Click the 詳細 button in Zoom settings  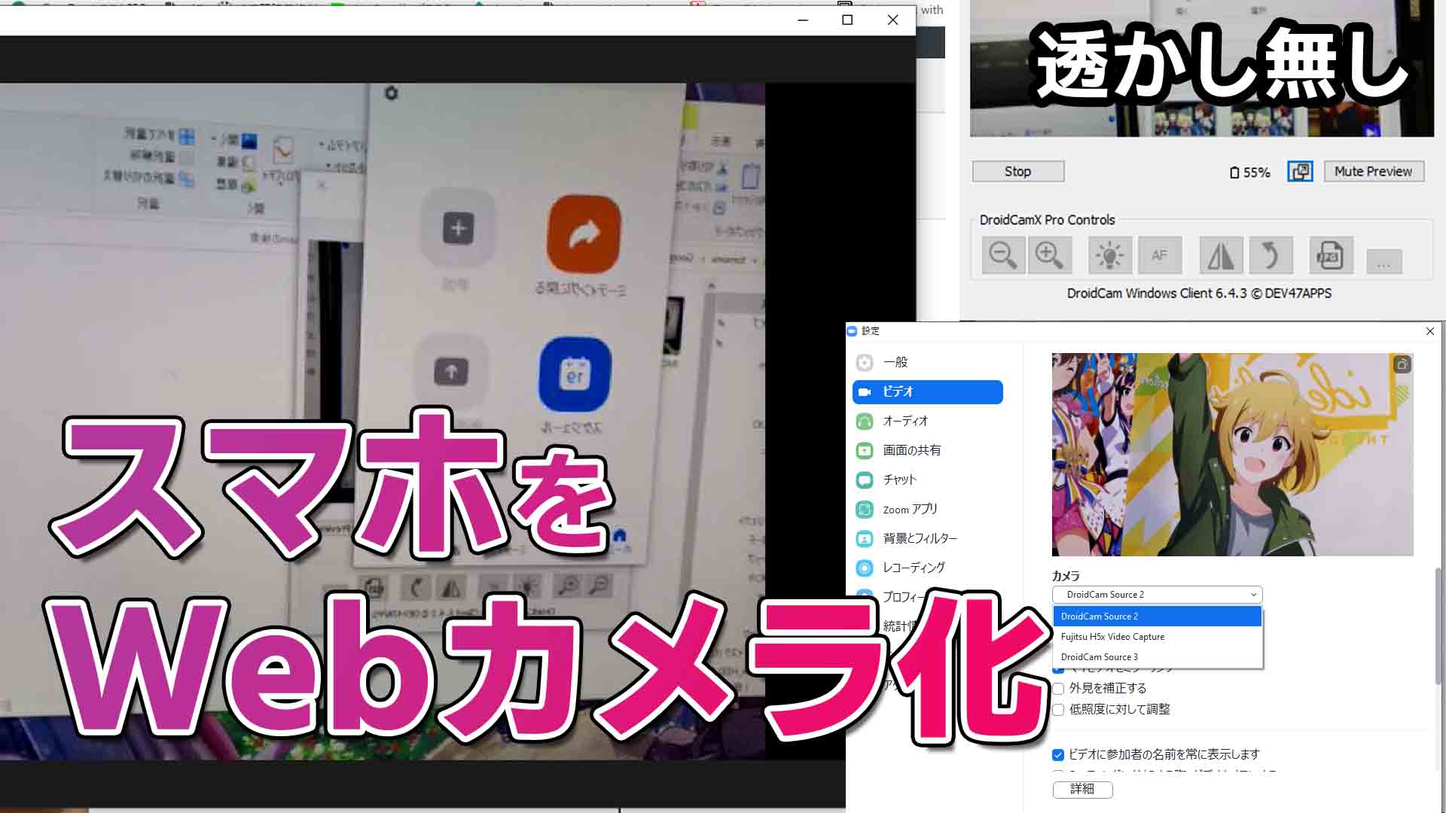coord(1082,789)
